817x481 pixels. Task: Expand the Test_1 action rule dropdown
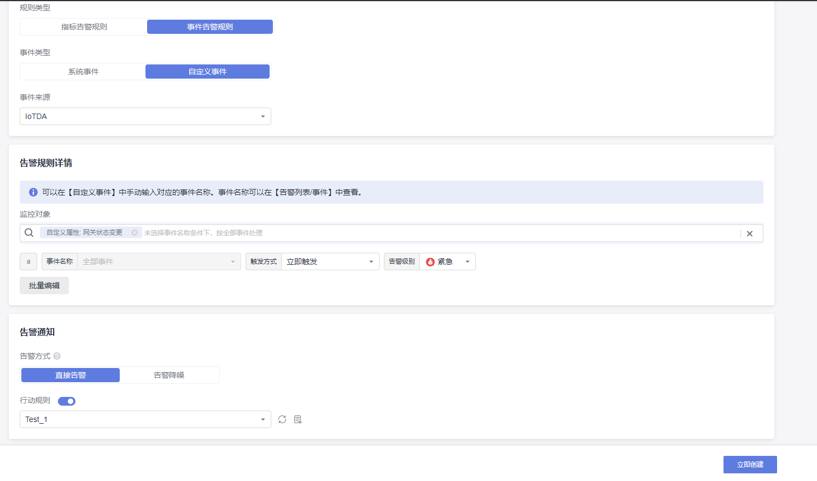coord(145,419)
